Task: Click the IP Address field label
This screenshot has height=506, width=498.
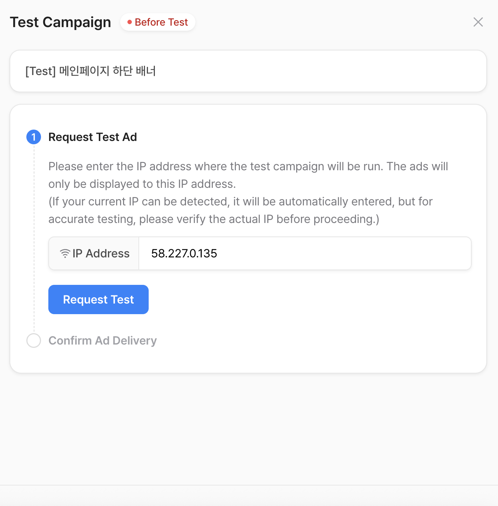Action: click(x=101, y=253)
